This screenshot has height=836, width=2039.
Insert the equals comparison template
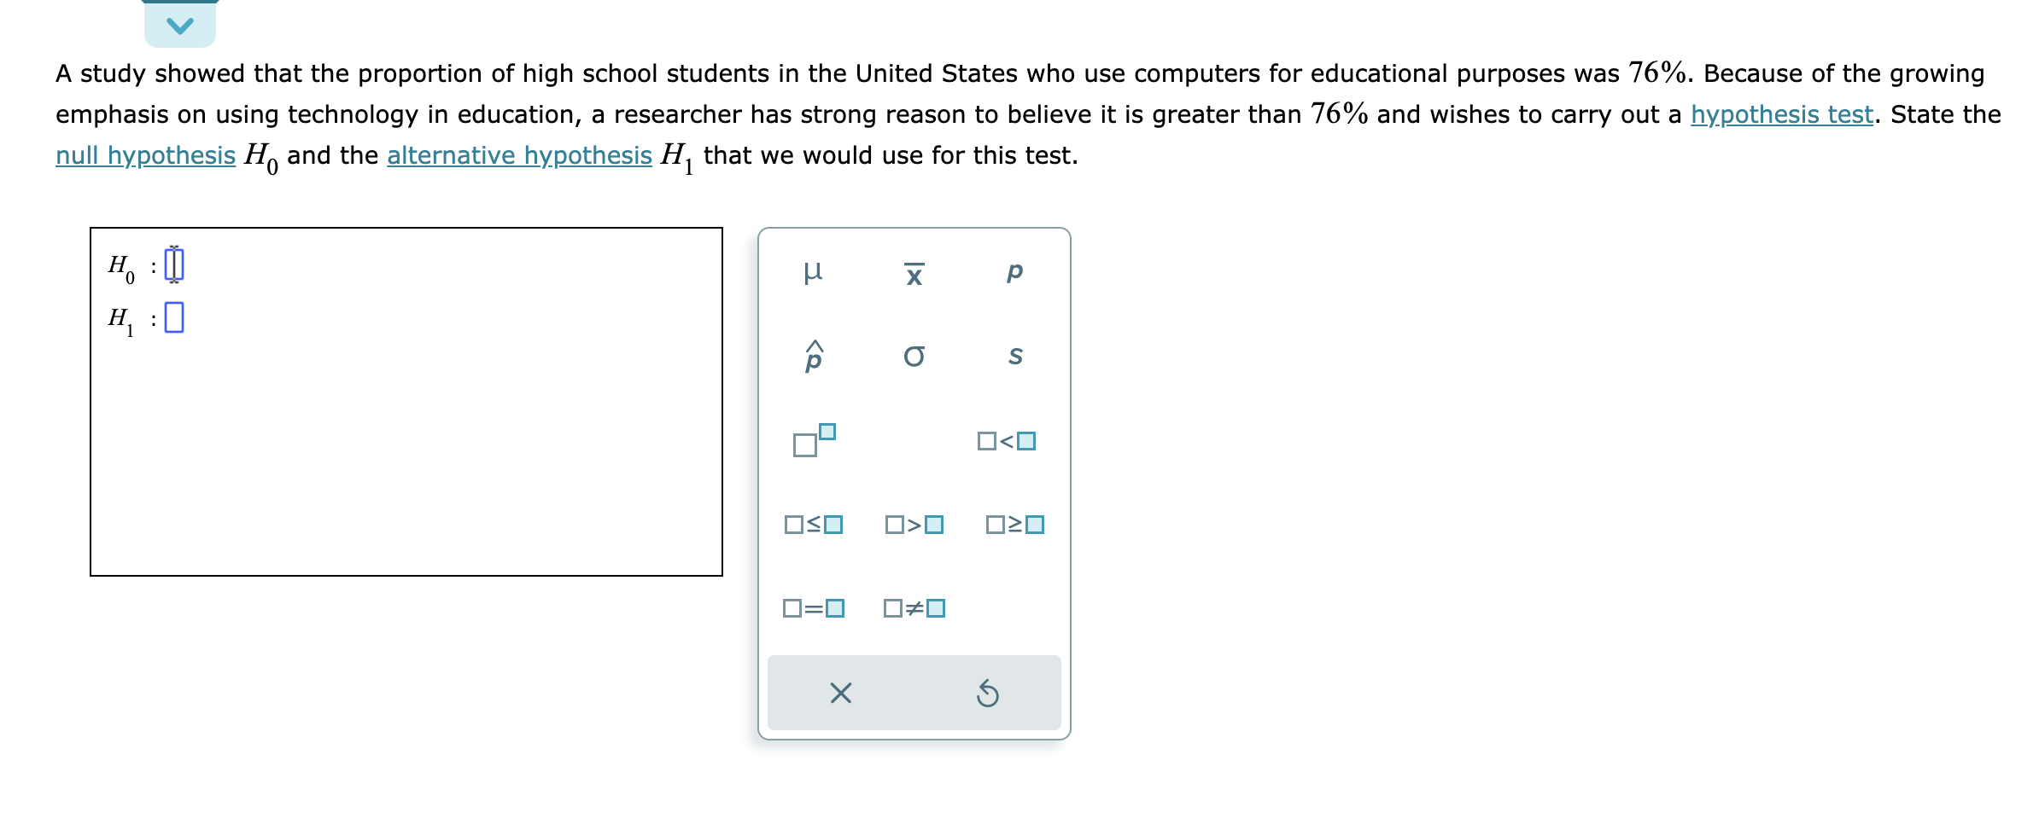pos(812,608)
